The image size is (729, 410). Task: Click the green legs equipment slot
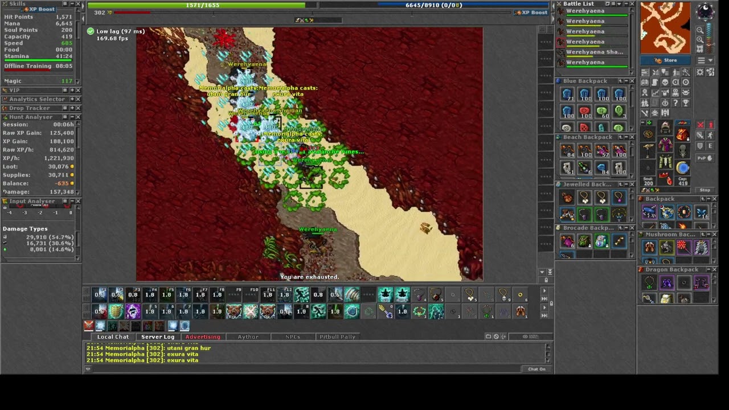coord(665,161)
